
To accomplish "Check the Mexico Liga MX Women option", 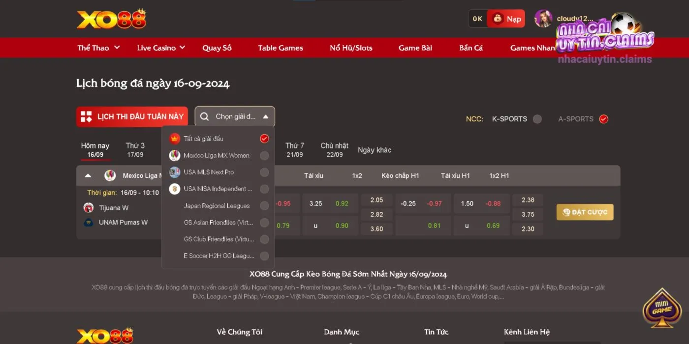I will click(264, 156).
